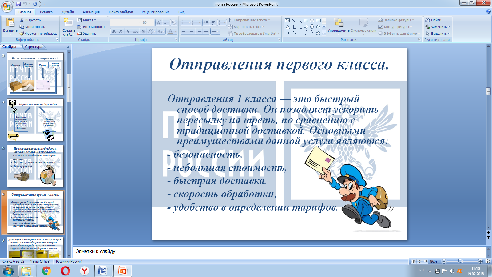Start slide show from status bar
The width and height of the screenshot is (492, 277).
click(425, 261)
